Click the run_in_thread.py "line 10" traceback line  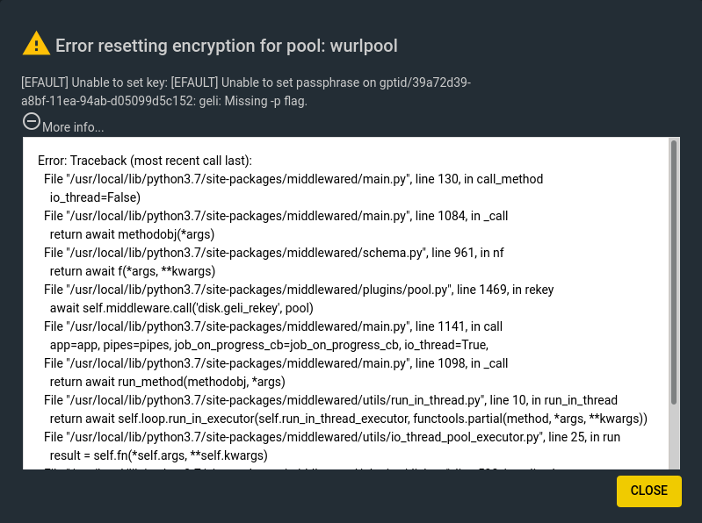coord(330,400)
